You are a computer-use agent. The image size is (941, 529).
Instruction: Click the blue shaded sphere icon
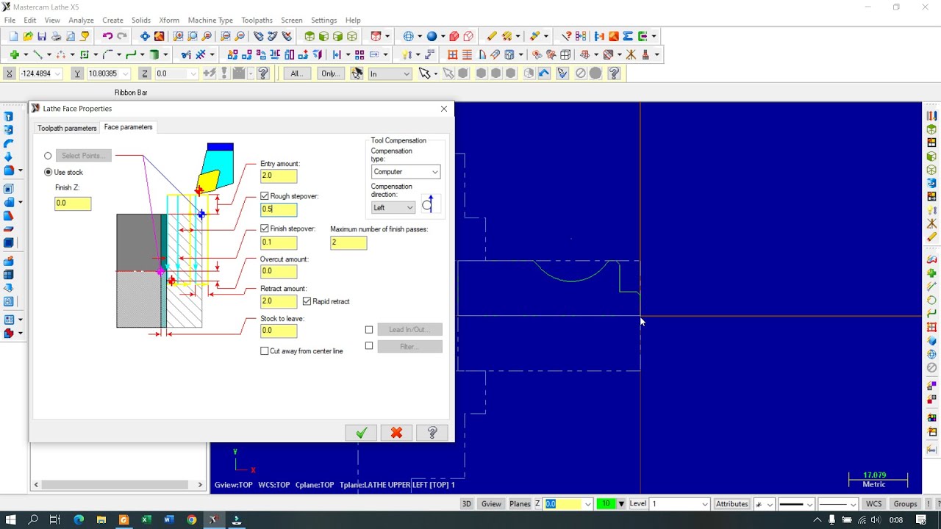[432, 36]
